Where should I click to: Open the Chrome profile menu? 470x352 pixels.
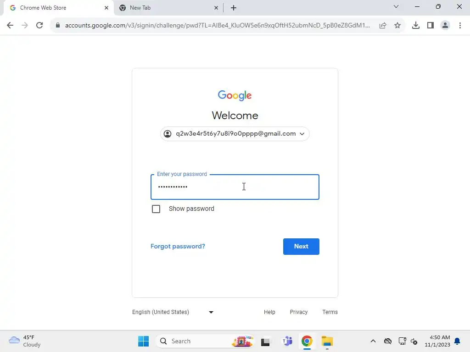point(445,26)
